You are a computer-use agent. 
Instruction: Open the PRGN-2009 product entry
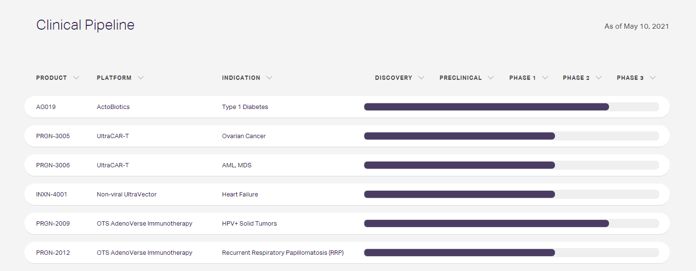tap(53, 224)
